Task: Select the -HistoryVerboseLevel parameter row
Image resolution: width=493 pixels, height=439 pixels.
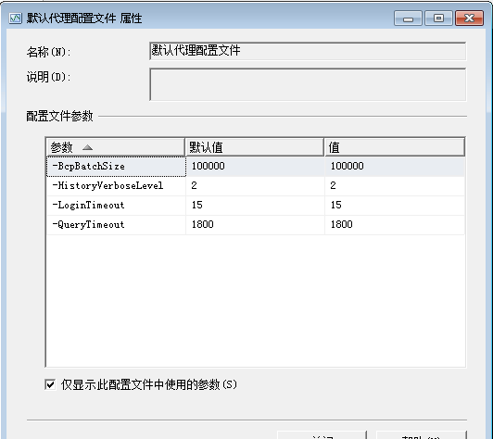Action: [256, 186]
